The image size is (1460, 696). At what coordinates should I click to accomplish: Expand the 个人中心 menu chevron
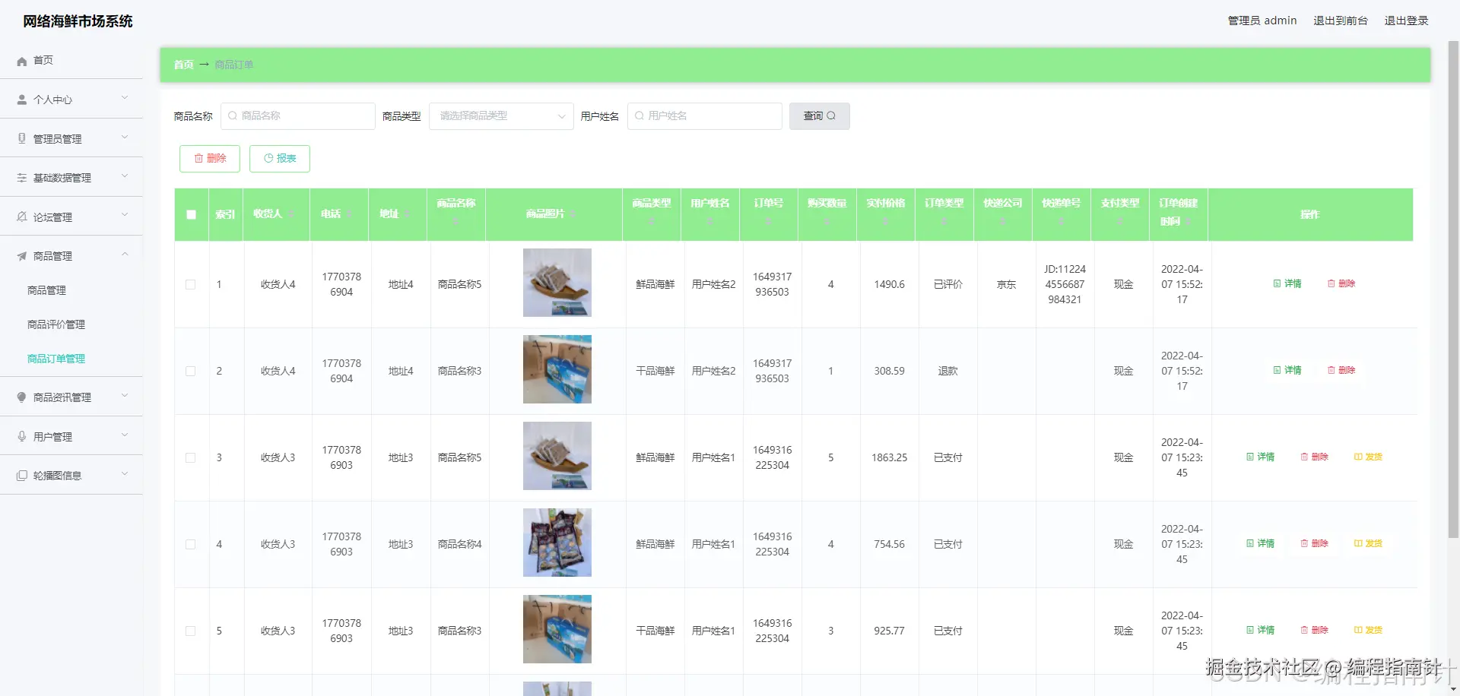click(125, 98)
